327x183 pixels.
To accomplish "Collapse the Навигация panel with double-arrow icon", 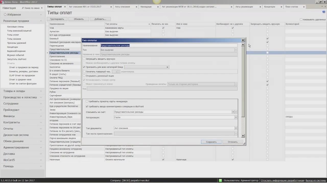I will click(42, 8).
